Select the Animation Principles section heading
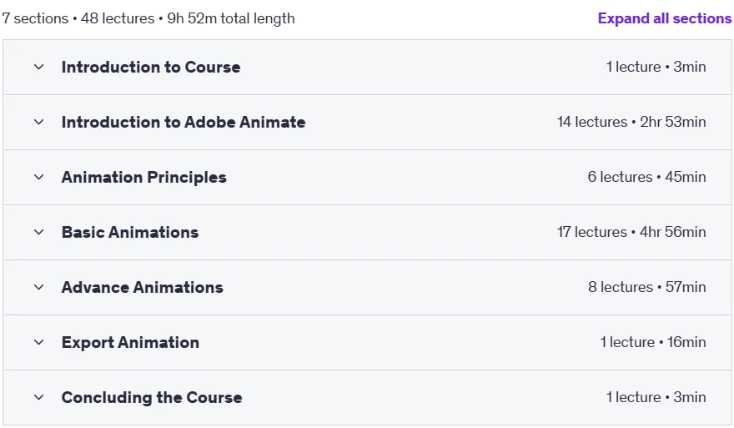The height and width of the screenshot is (428, 734). [x=143, y=177]
